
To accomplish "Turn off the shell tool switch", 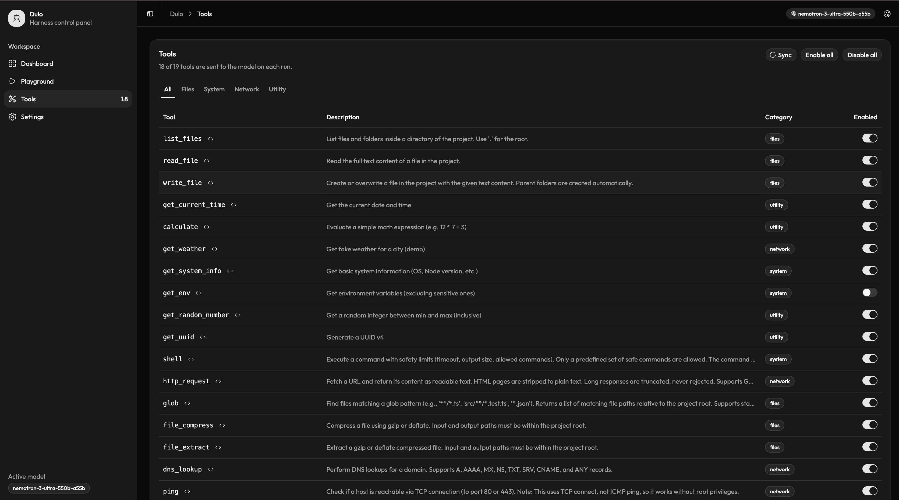I will [869, 359].
